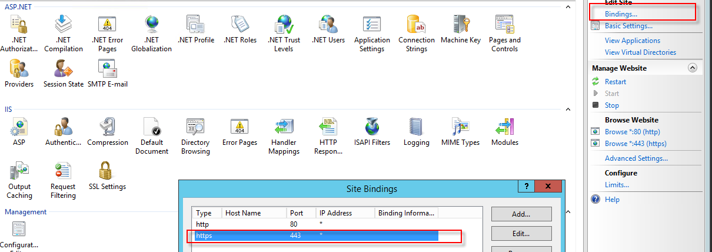
Task: Open the Directory Browsing feature
Action: [195, 135]
